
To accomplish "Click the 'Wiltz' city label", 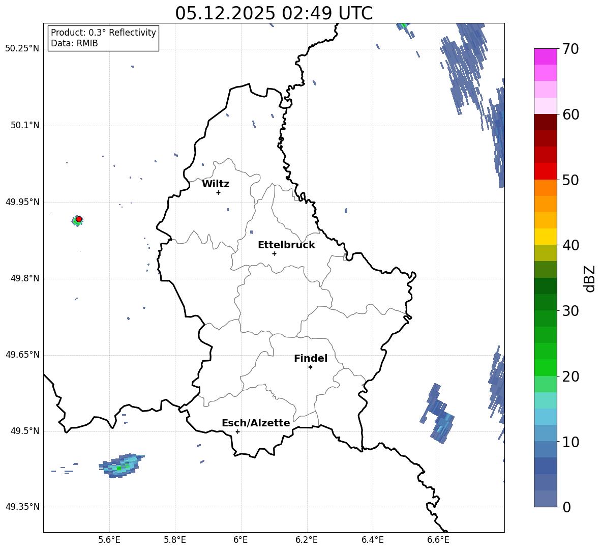I will pyautogui.click(x=216, y=184).
